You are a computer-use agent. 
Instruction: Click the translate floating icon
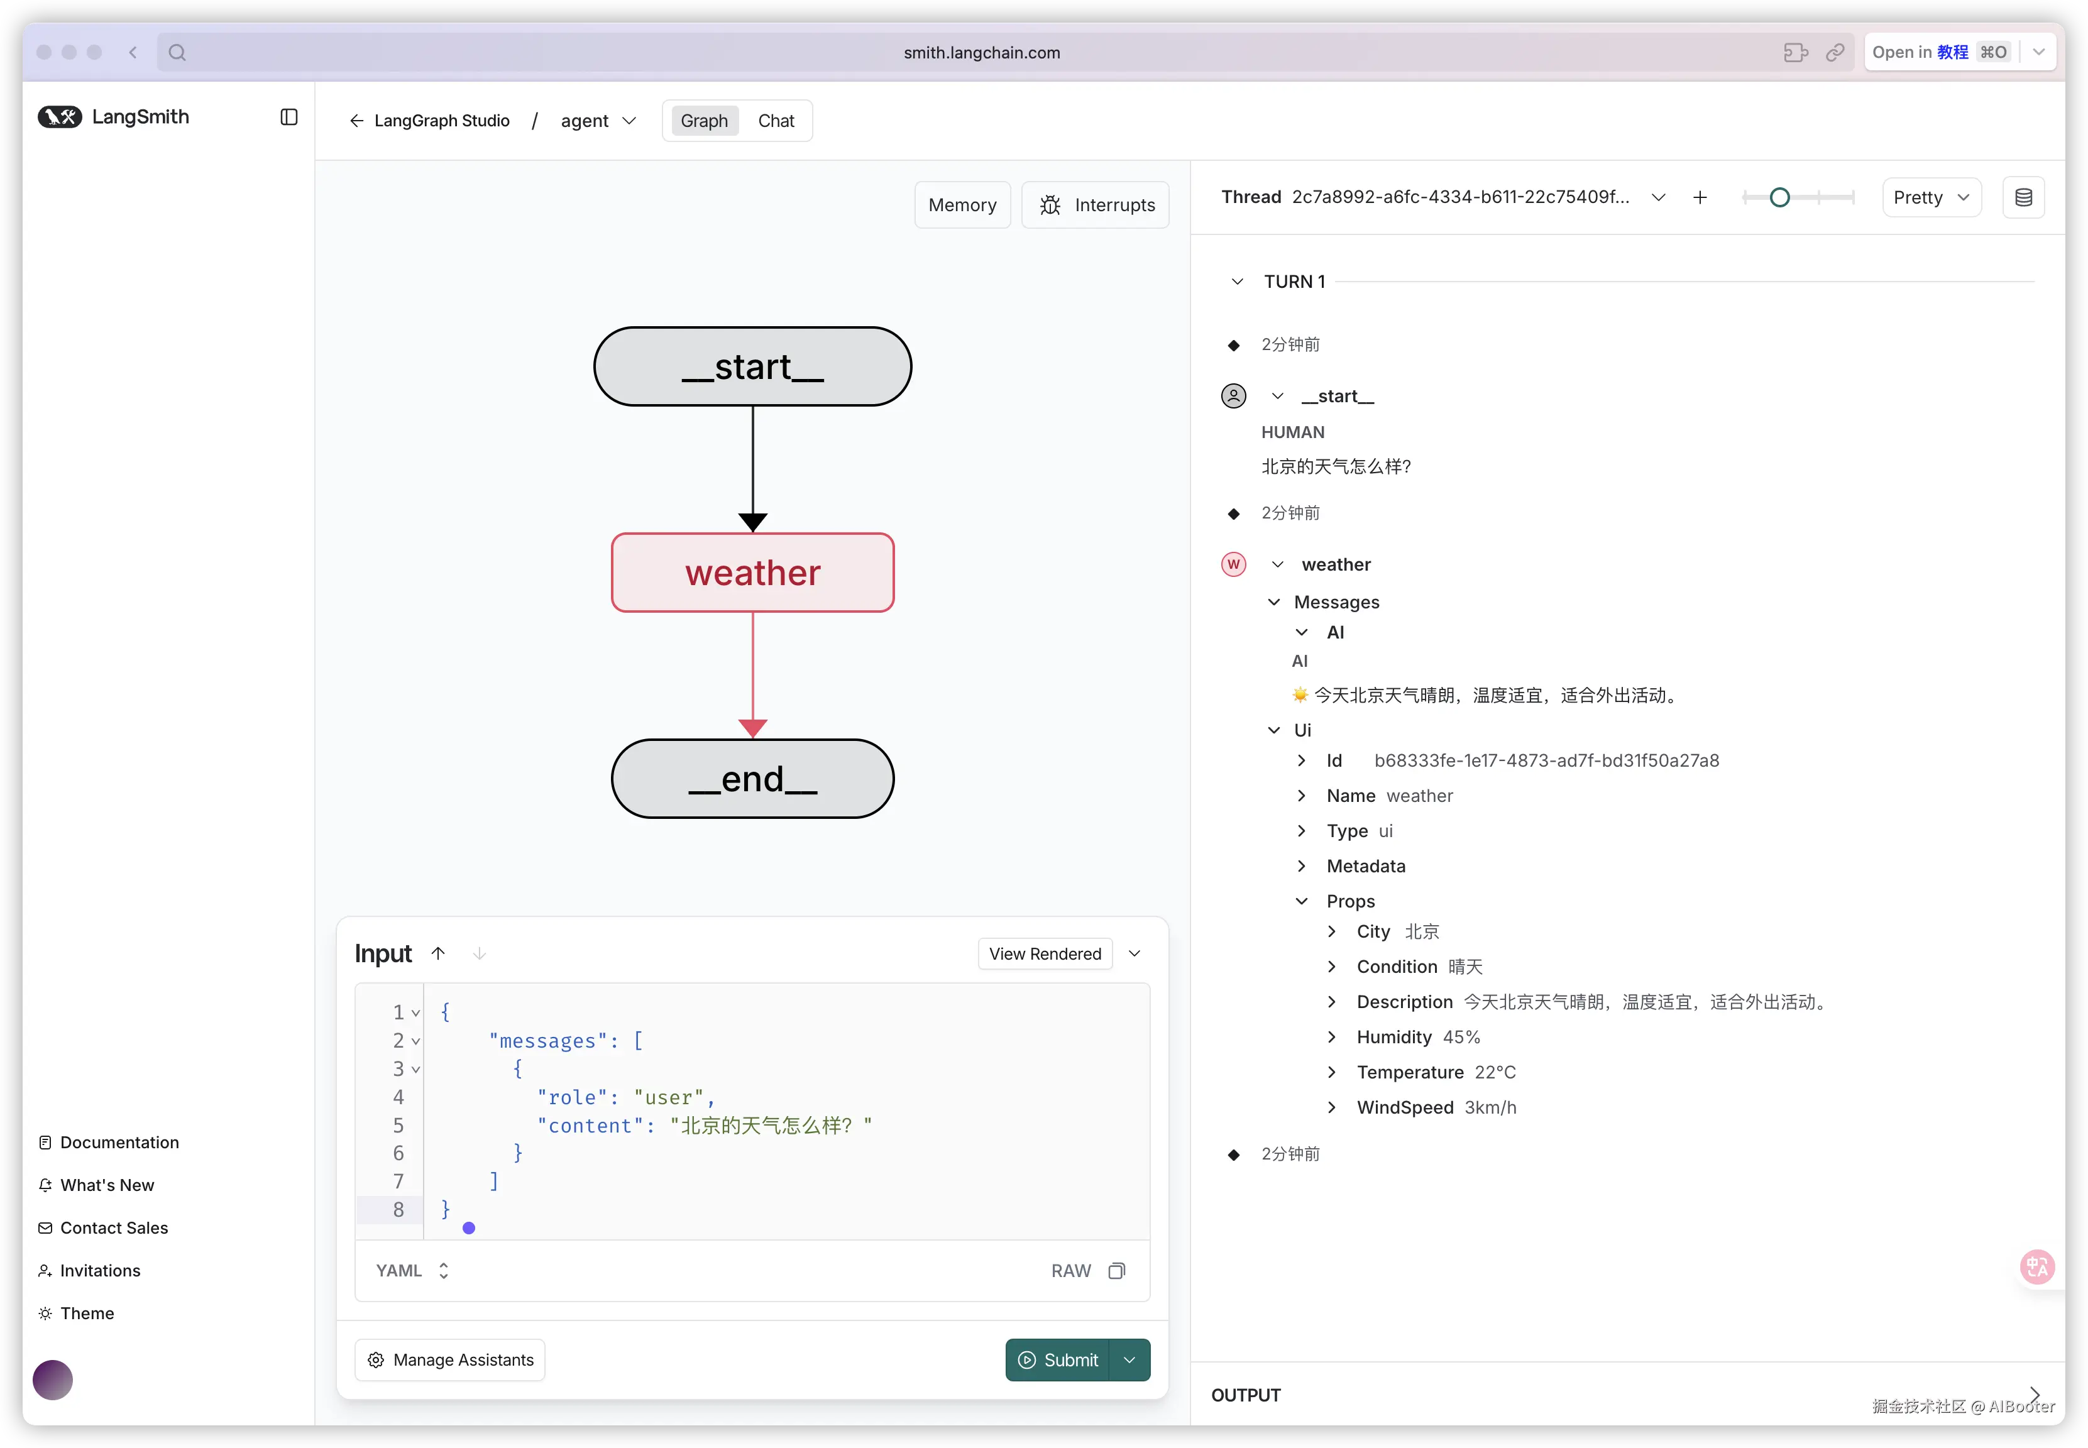[x=2036, y=1266]
